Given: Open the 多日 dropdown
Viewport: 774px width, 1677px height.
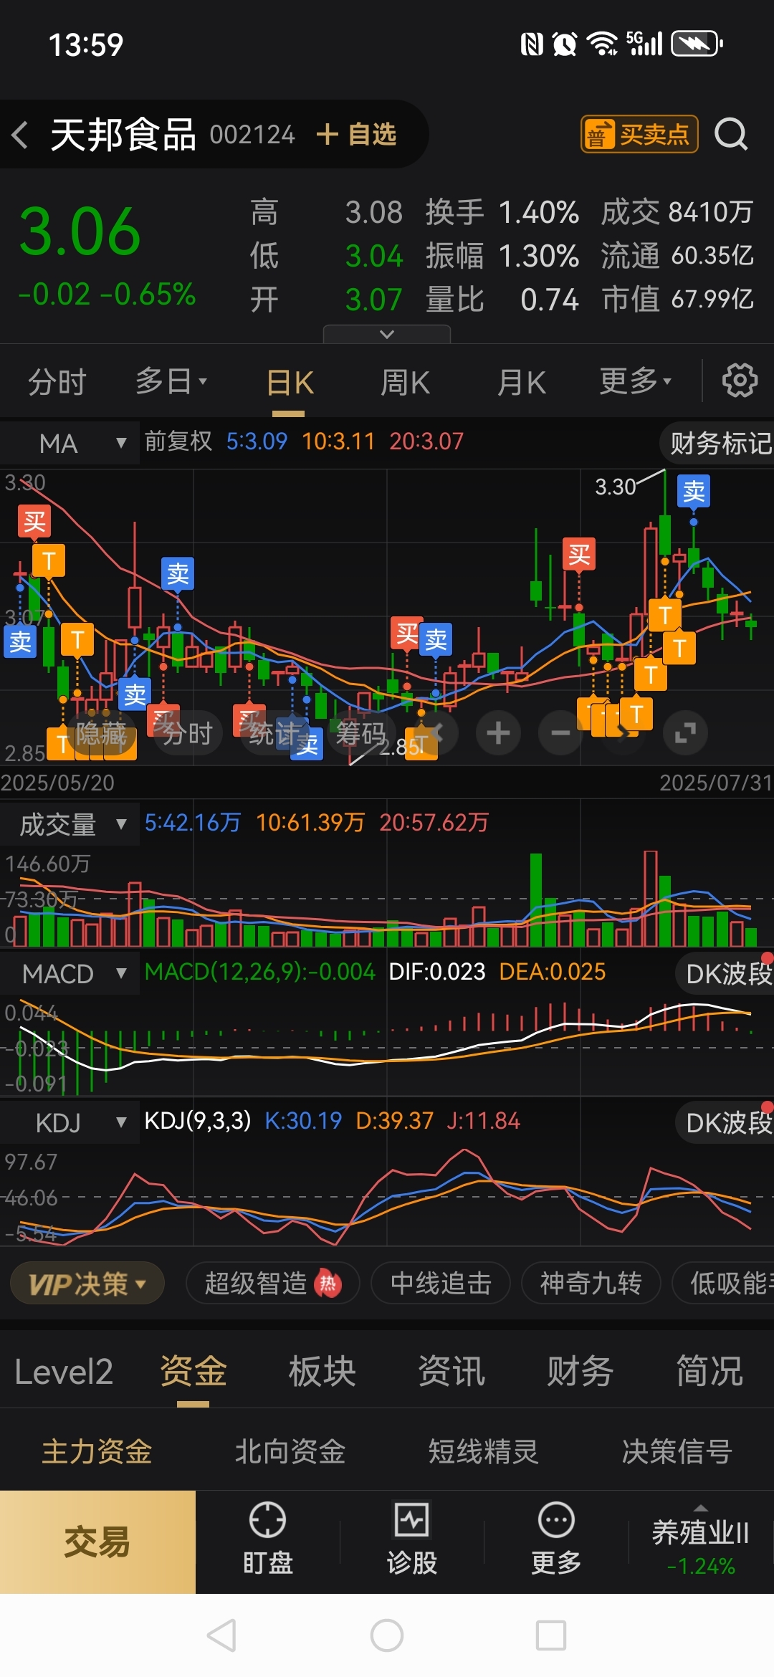Looking at the screenshot, I should [x=171, y=381].
